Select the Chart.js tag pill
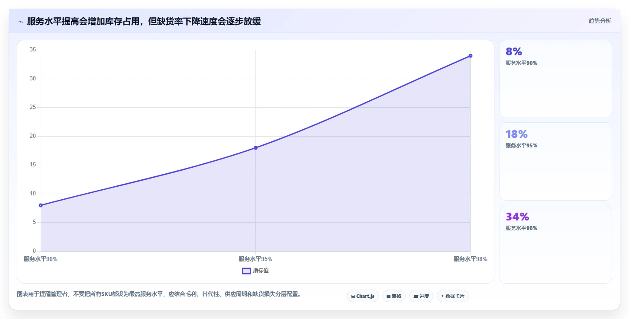The image size is (629, 319). tap(363, 296)
